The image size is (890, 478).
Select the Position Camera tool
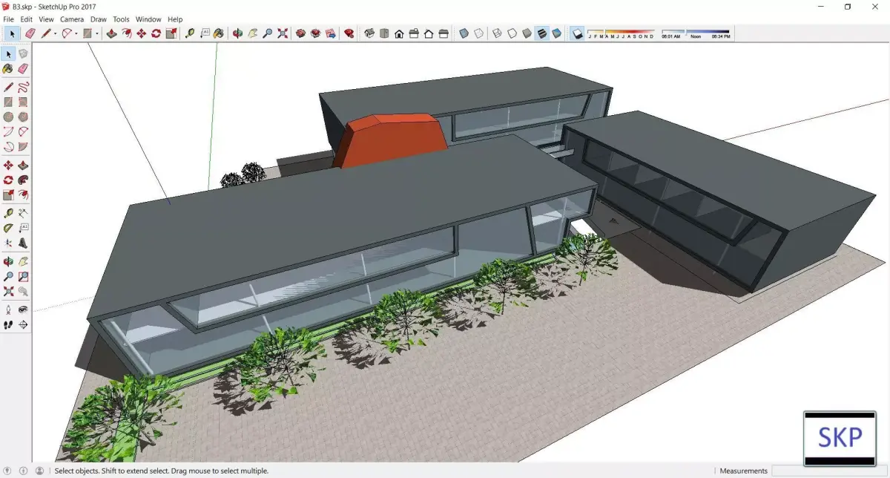8,310
